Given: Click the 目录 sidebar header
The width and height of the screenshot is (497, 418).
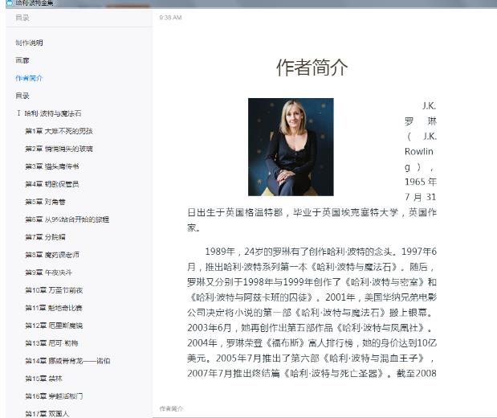Looking at the screenshot, I should click(x=22, y=18).
